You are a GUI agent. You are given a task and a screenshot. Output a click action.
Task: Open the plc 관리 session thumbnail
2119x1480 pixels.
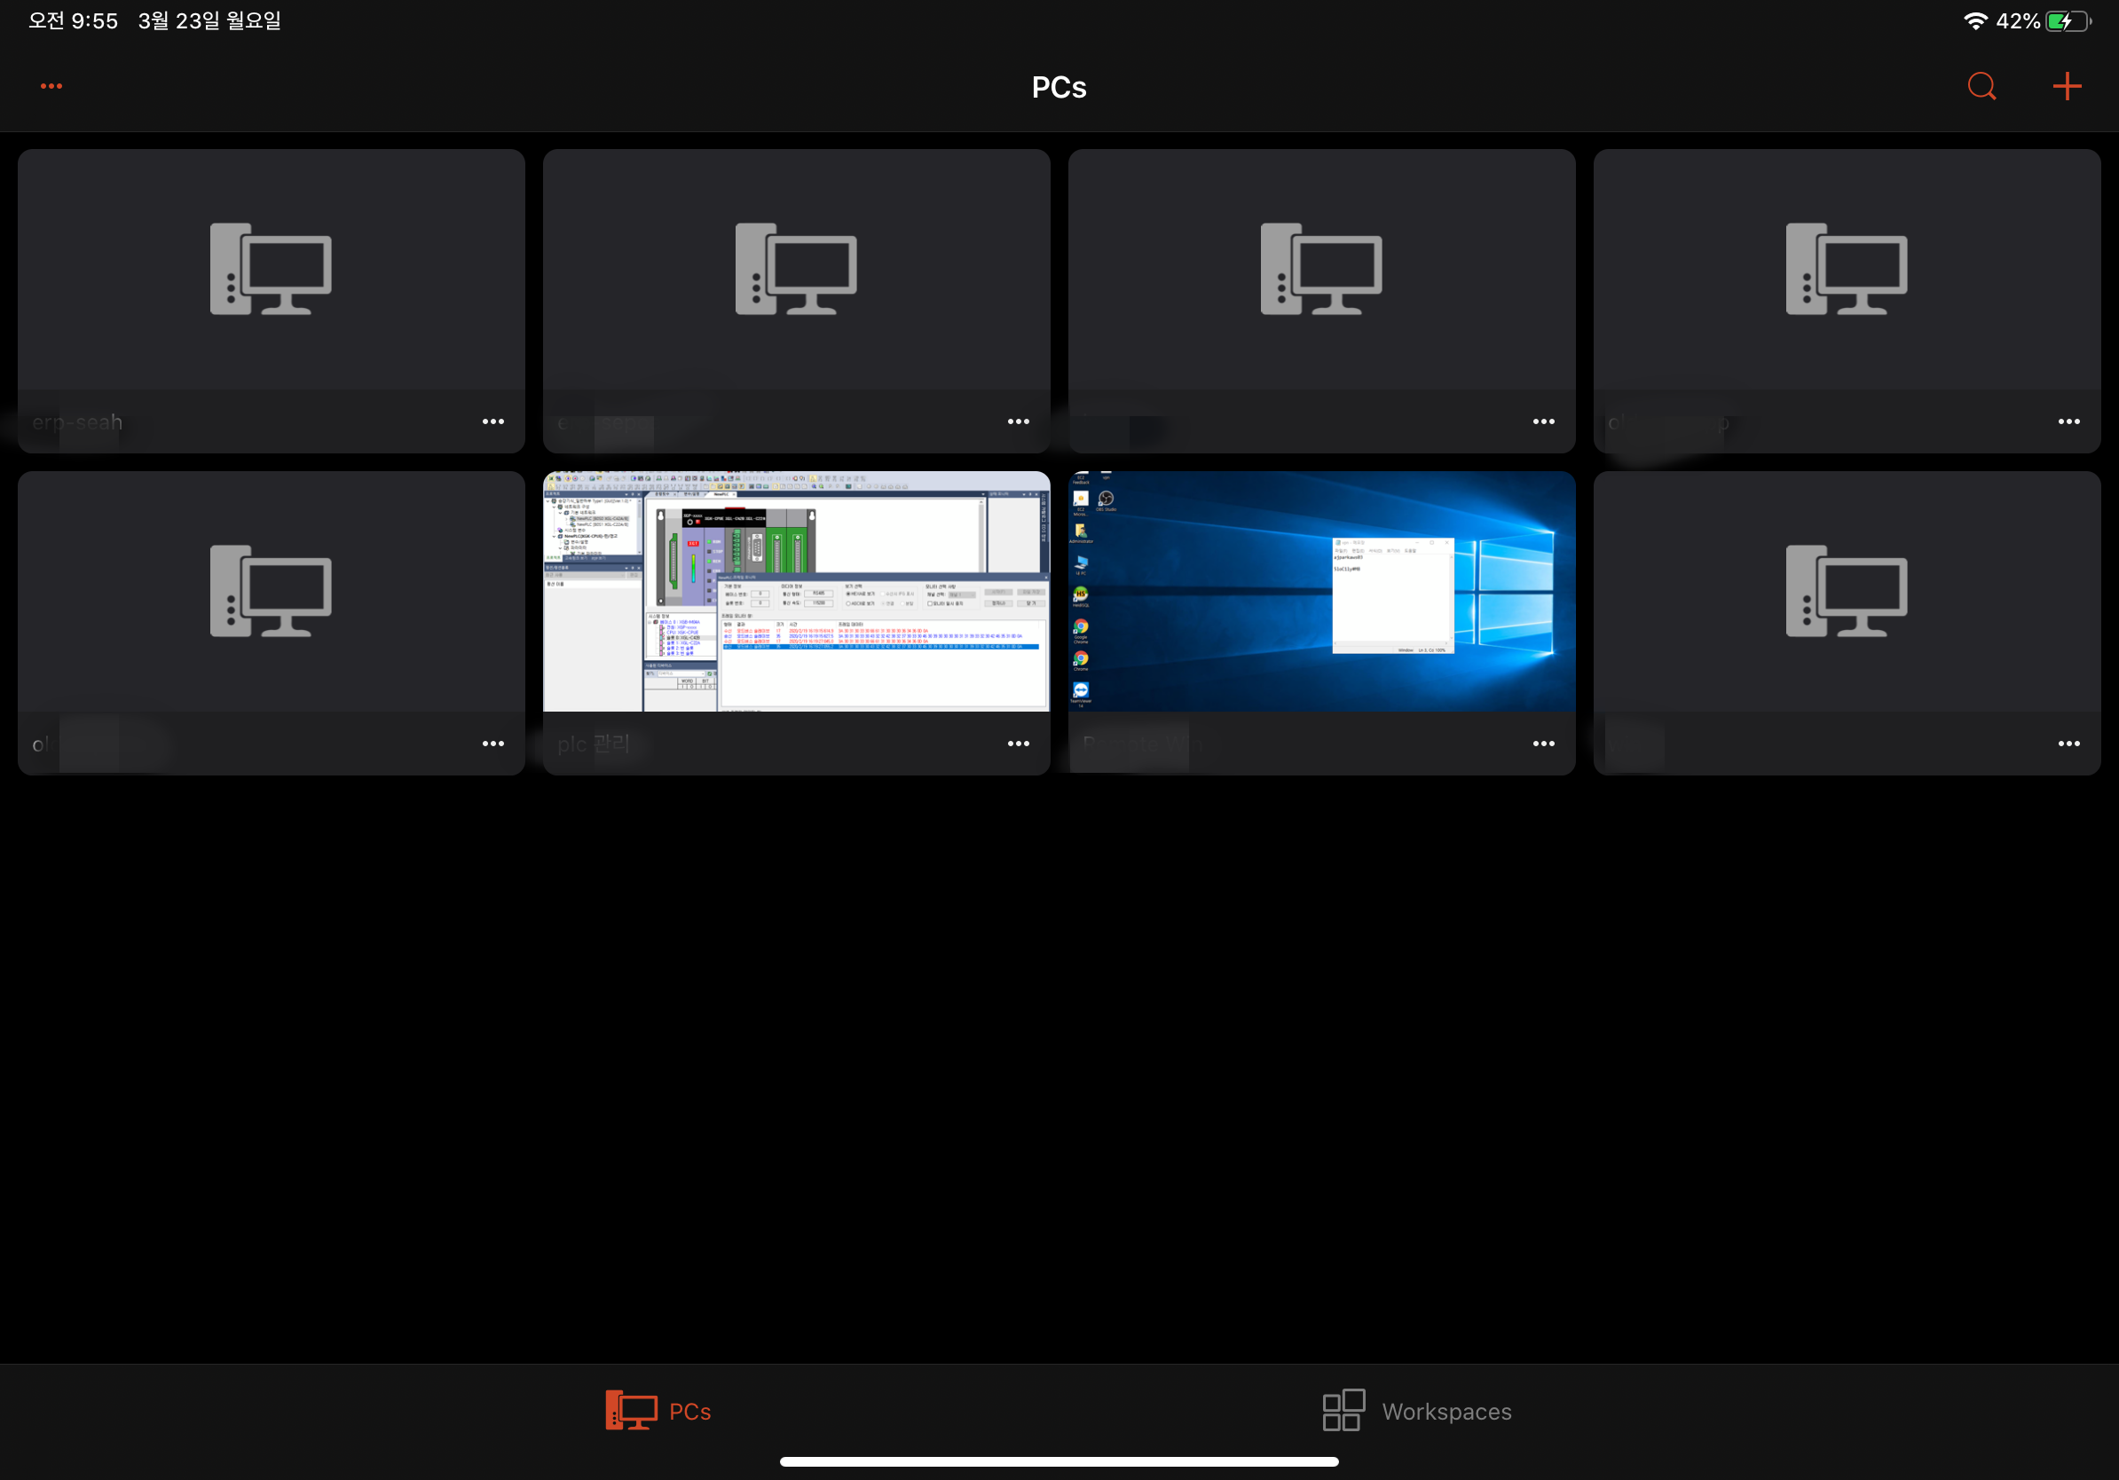pyautogui.click(x=796, y=592)
